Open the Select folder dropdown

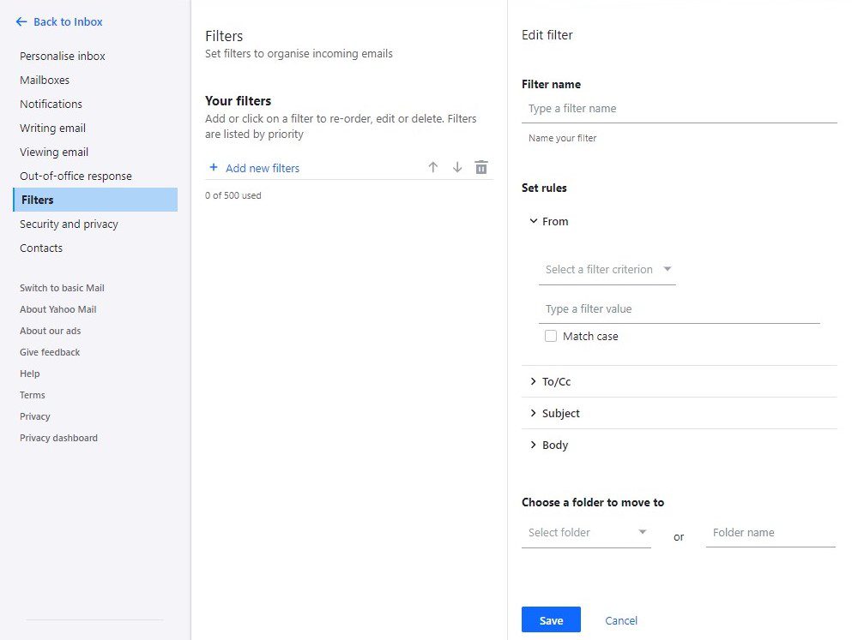[x=586, y=532]
